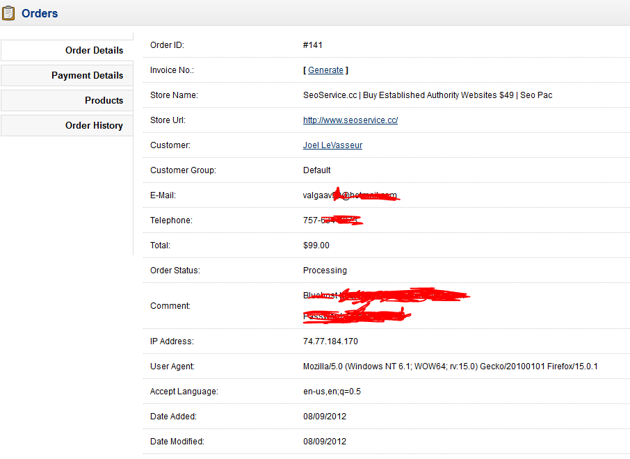The width and height of the screenshot is (630, 459).
Task: Click the Date Added value
Action: tap(325, 417)
